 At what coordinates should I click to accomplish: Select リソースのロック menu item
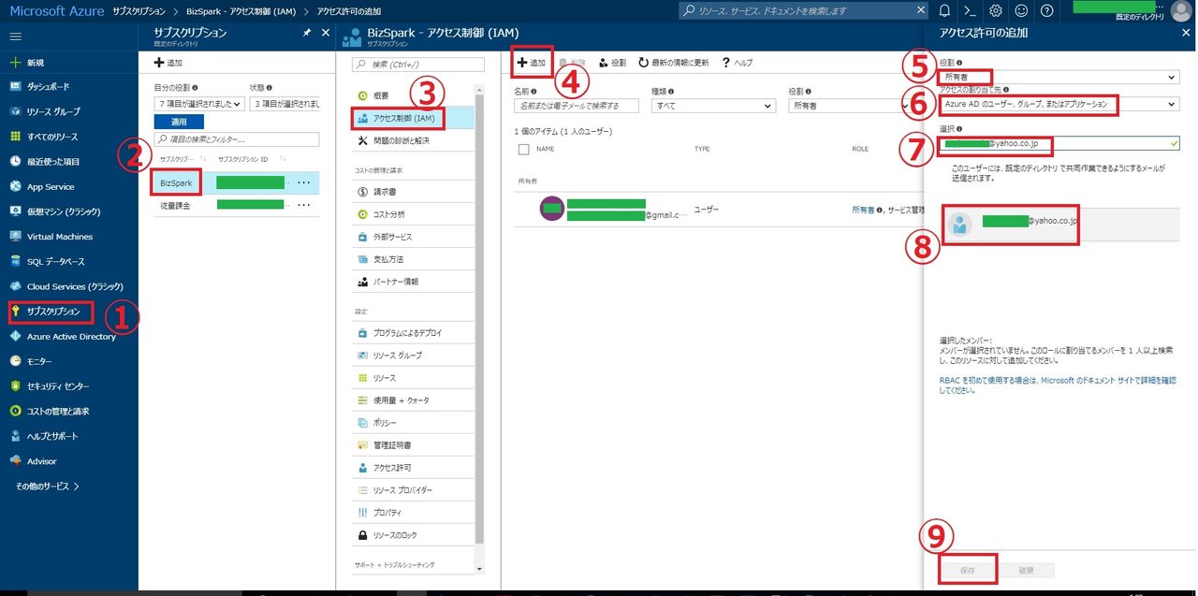[413, 535]
